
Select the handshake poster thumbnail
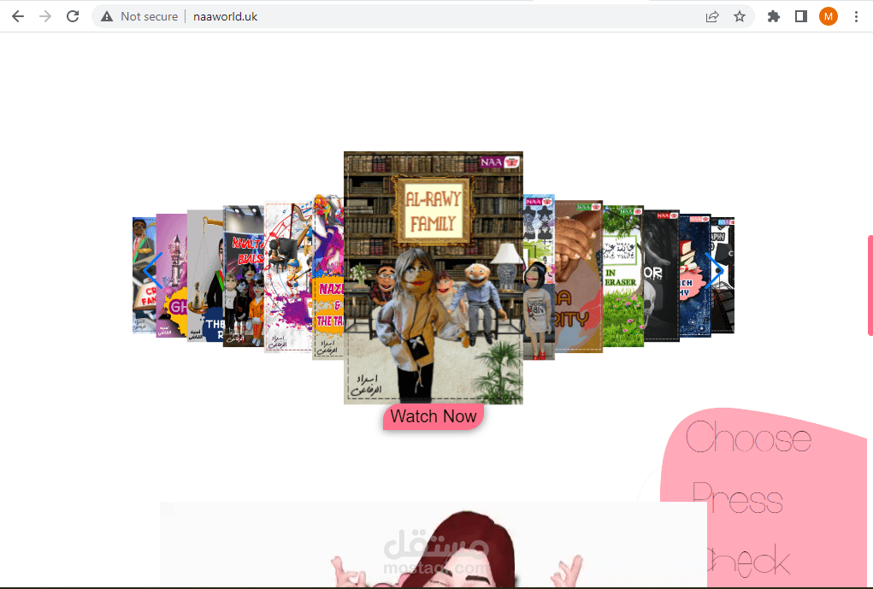(579, 276)
